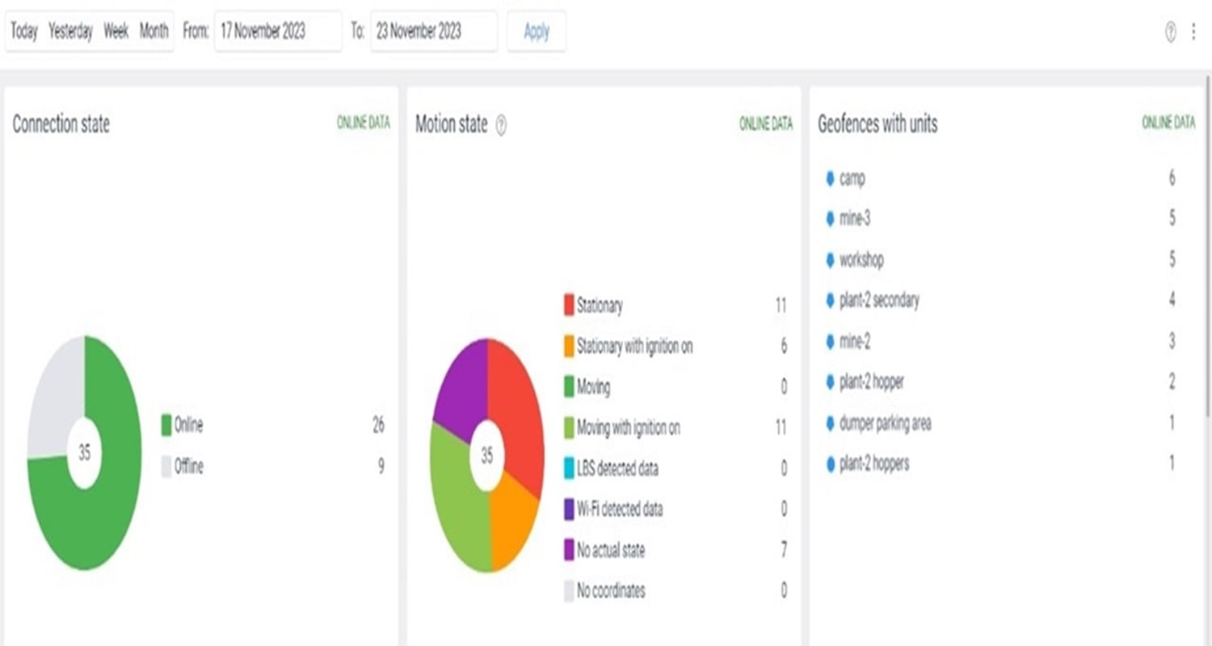This screenshot has height=646, width=1212.
Task: Toggle the Online legend green swatch
Action: pos(166,426)
